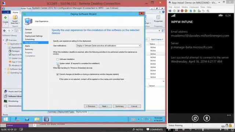
Task: Open the clock in the remote desktop taskbar
Action: tap(158, 119)
